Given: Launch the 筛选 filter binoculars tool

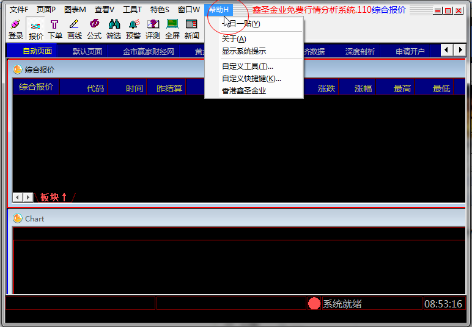Looking at the screenshot, I should pos(114,29).
